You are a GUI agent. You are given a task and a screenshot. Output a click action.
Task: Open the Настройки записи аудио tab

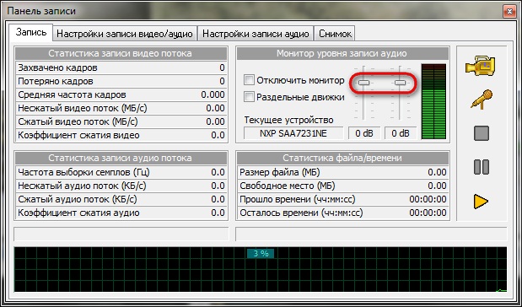(256, 34)
